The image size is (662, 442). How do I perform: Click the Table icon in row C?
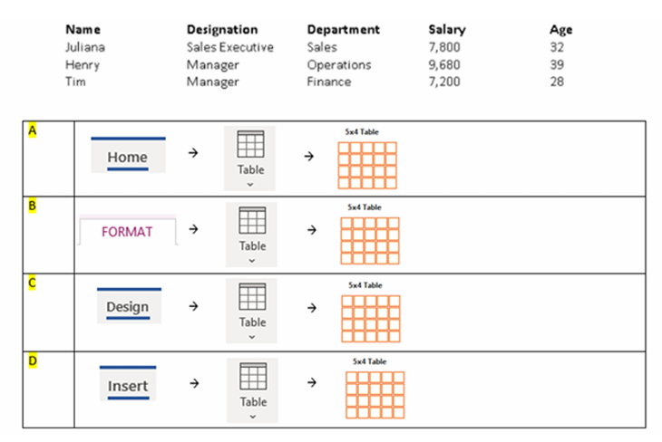tap(252, 297)
